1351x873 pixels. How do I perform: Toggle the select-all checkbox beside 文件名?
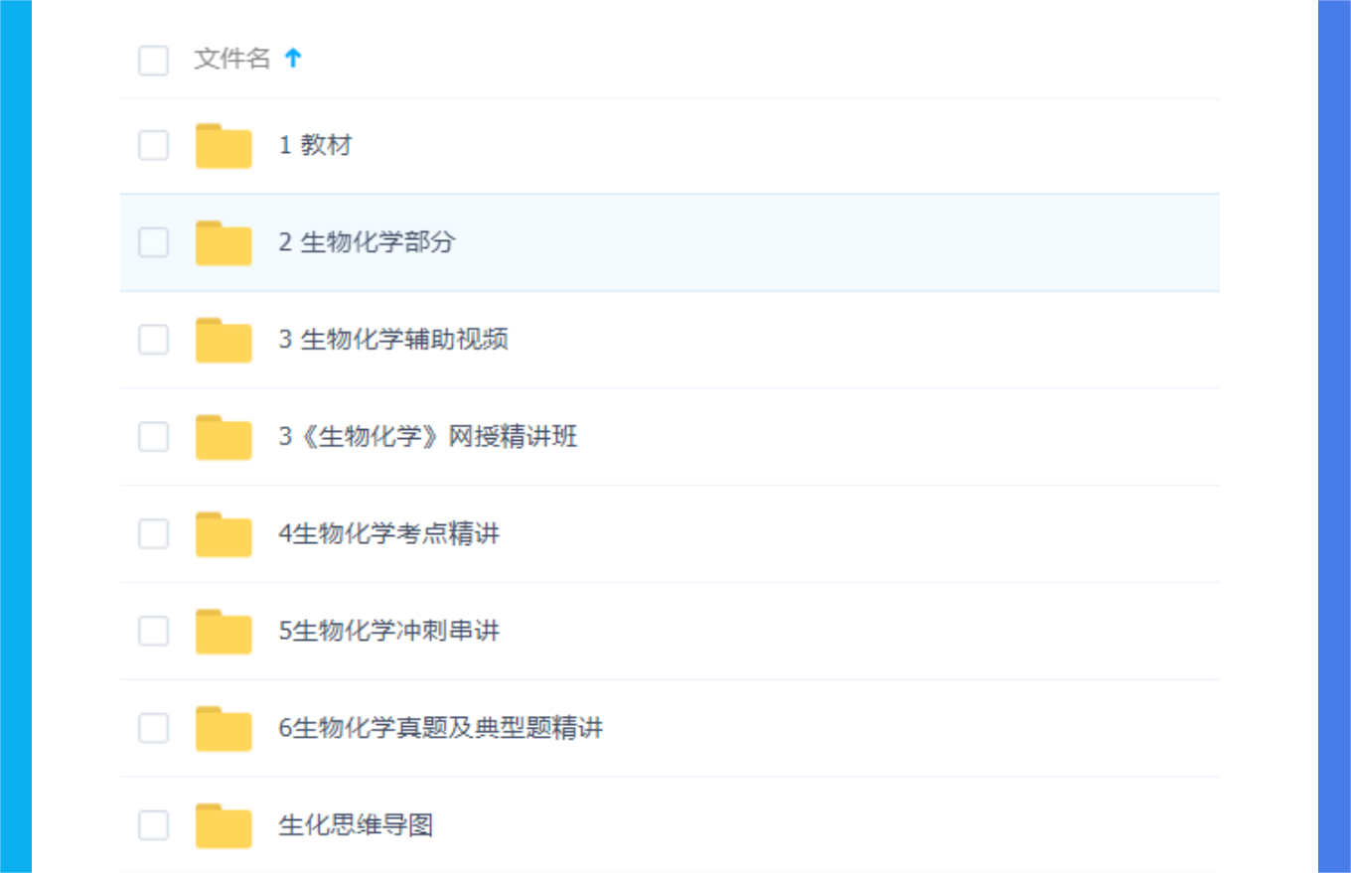[x=153, y=60]
